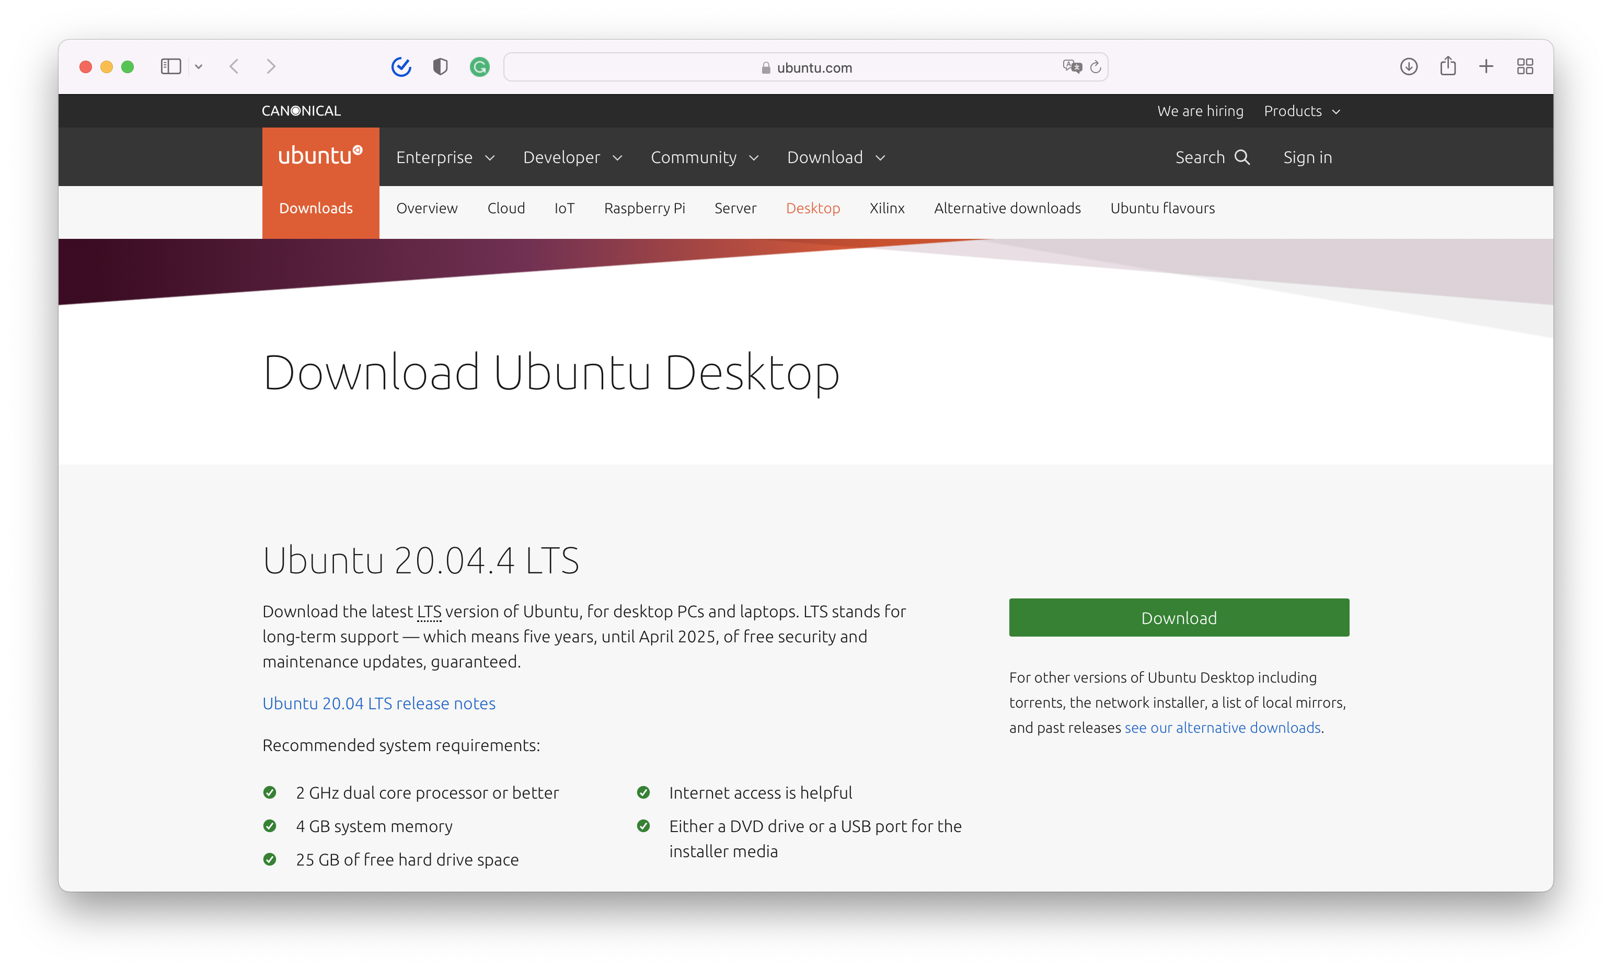Go to the ubuntu logo home

320,156
